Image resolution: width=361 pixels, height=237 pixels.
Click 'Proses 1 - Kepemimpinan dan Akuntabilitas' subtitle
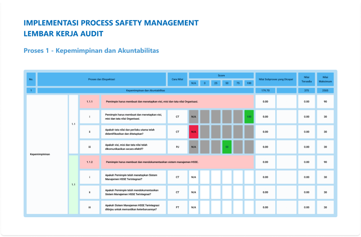pos(91,50)
